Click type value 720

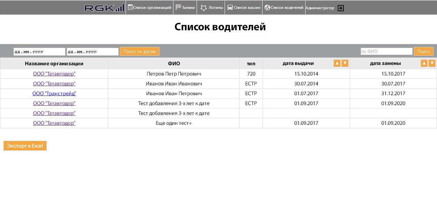[x=251, y=74]
